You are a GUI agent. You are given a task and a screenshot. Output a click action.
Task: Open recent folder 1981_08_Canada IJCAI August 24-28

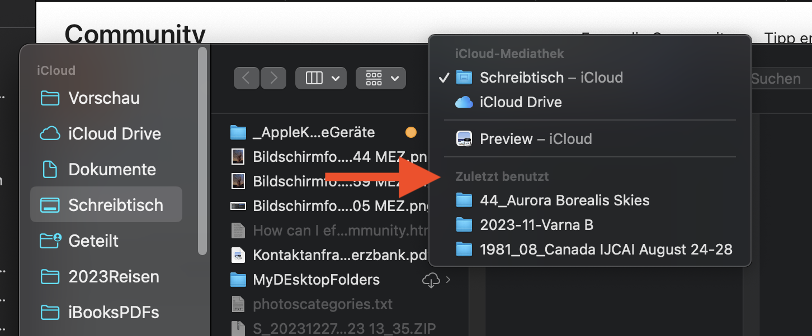point(606,249)
